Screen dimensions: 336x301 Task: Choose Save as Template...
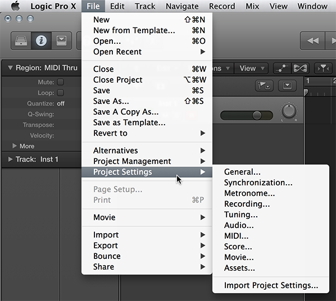[147, 122]
